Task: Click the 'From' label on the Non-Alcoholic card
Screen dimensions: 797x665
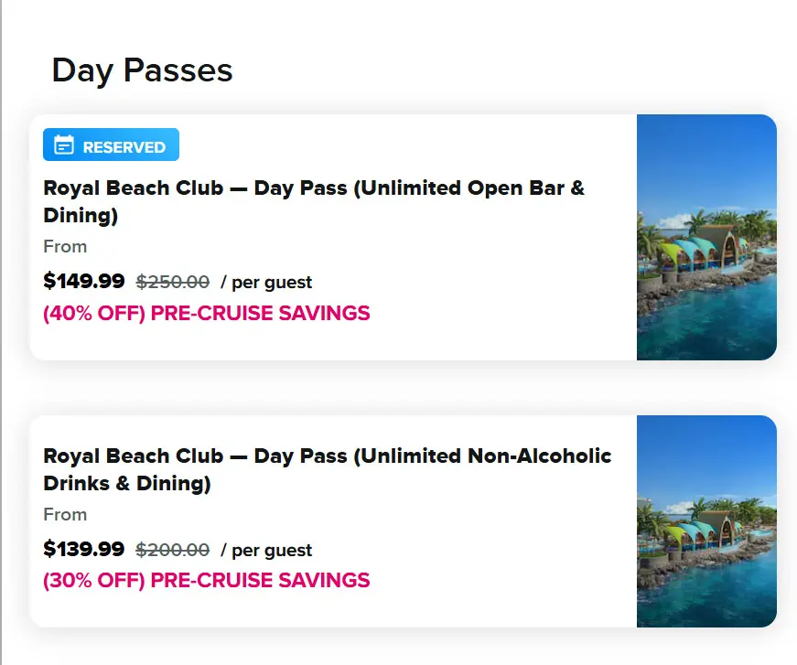Action: 64,514
